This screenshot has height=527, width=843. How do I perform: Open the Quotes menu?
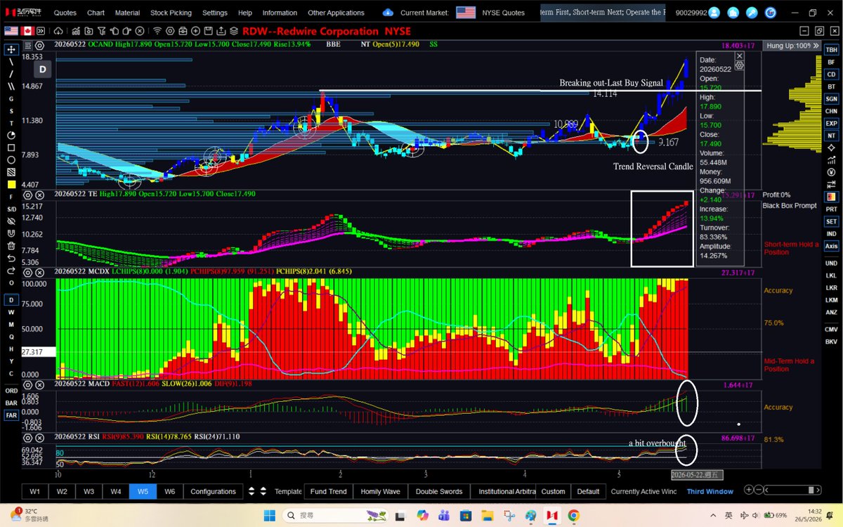point(65,13)
